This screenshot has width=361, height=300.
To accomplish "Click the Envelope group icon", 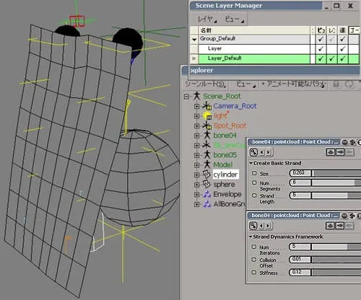I will pos(206,194).
